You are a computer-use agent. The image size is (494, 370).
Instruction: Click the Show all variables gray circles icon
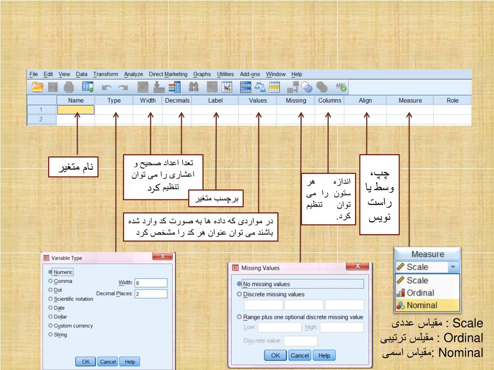[x=322, y=87]
